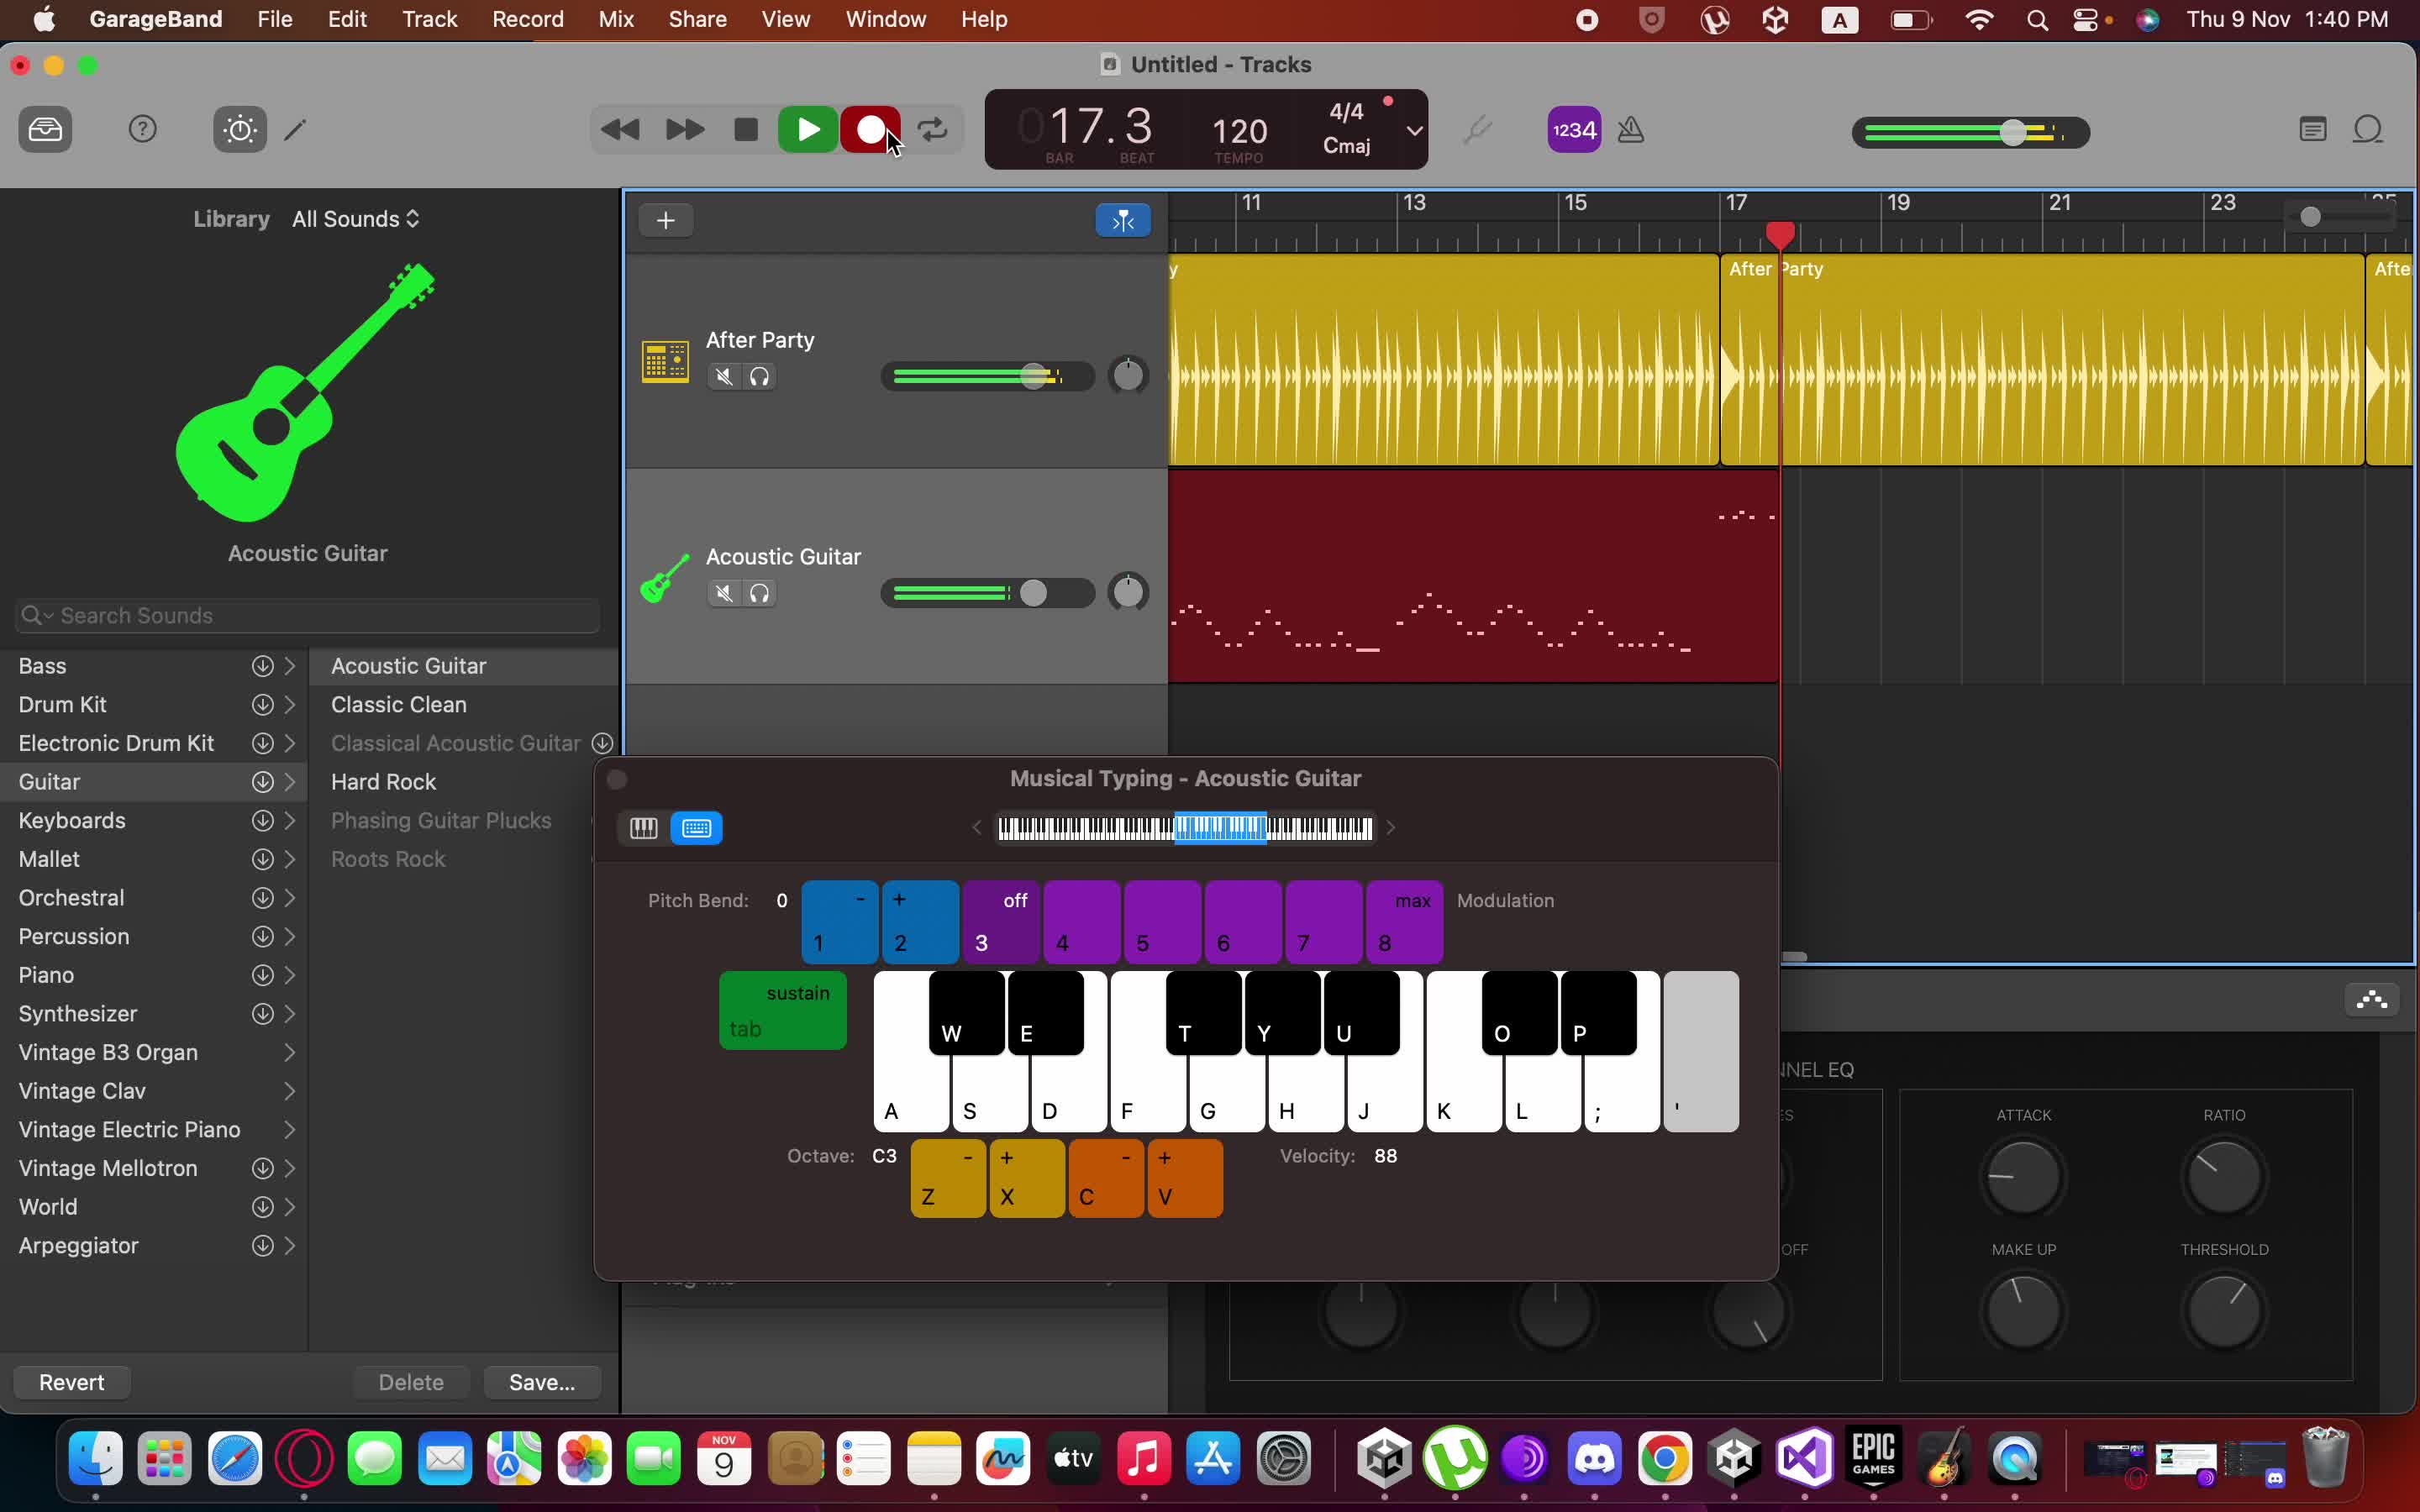This screenshot has height=1512, width=2420.
Task: Add a new track with plus button
Action: pos(666,220)
